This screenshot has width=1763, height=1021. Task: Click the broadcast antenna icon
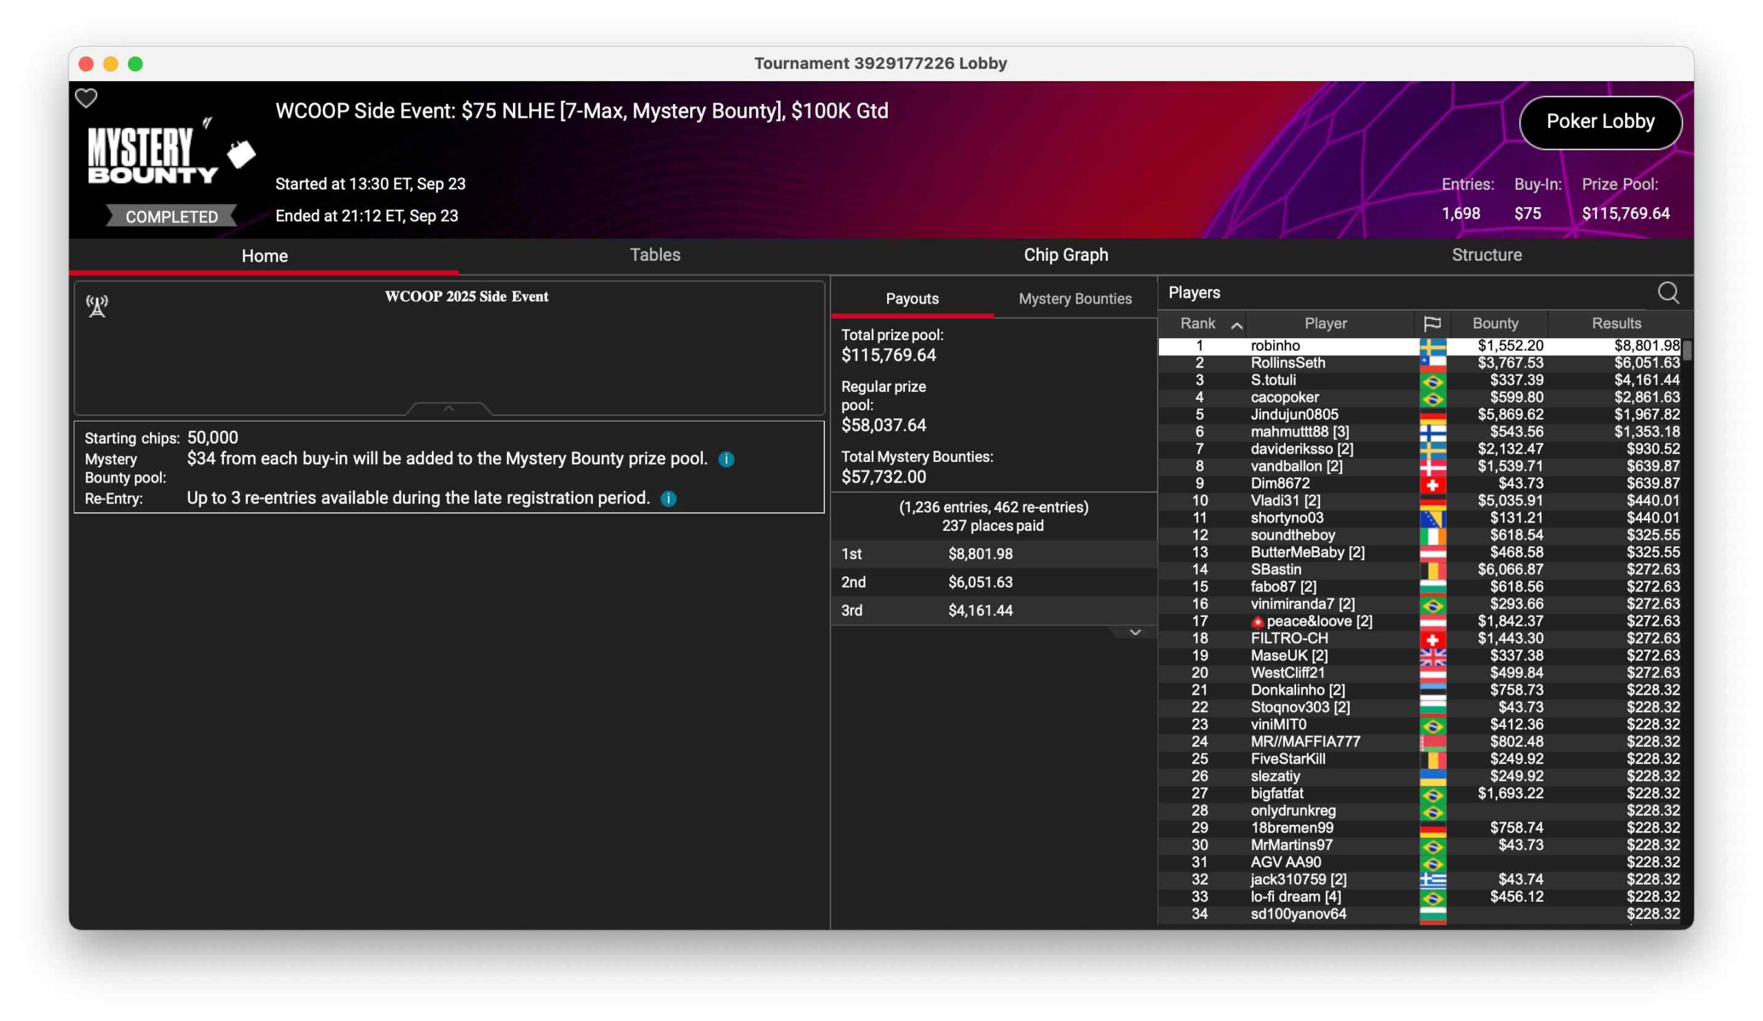click(x=96, y=306)
